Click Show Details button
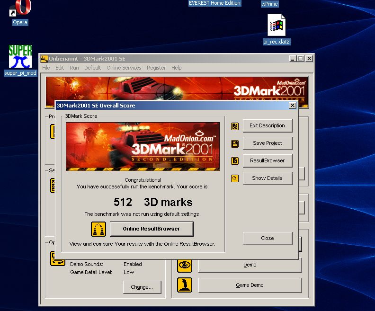Viewport: 375px width, 311px height. [268, 178]
